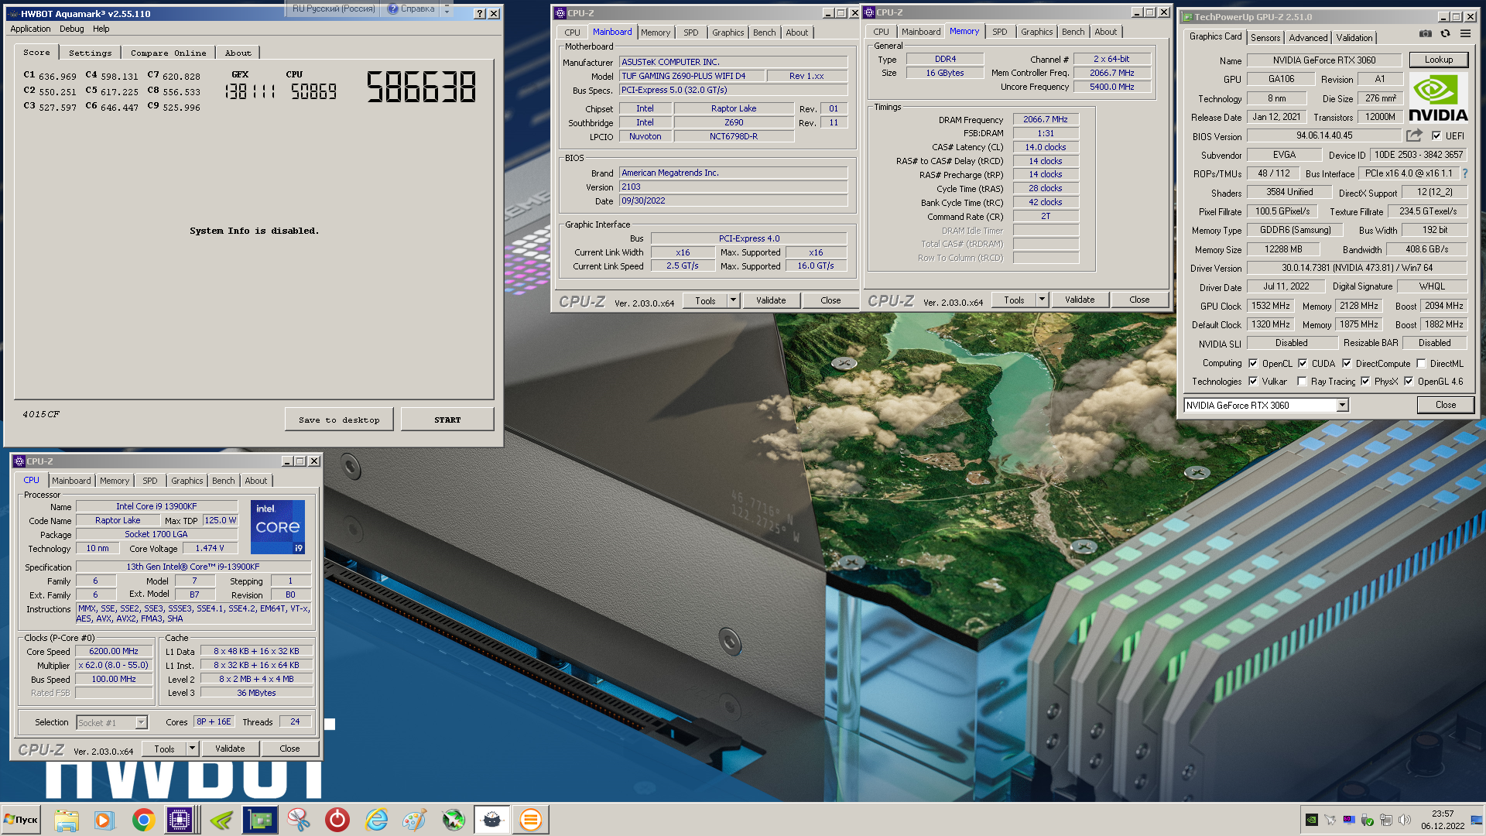
Task: Expand Tools dropdown arrow in Memory CPU-Z
Action: [1042, 299]
